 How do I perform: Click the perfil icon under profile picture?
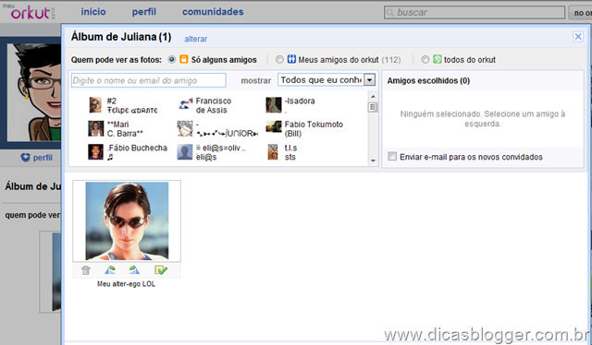pyautogui.click(x=25, y=158)
